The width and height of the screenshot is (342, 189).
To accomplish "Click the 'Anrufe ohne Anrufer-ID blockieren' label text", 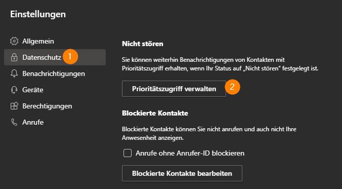I will pyautogui.click(x=190, y=153).
